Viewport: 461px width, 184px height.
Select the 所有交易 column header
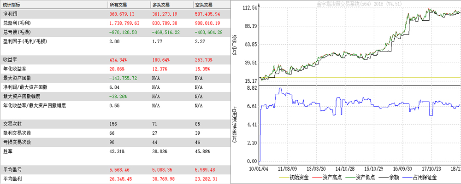coord(118,5)
